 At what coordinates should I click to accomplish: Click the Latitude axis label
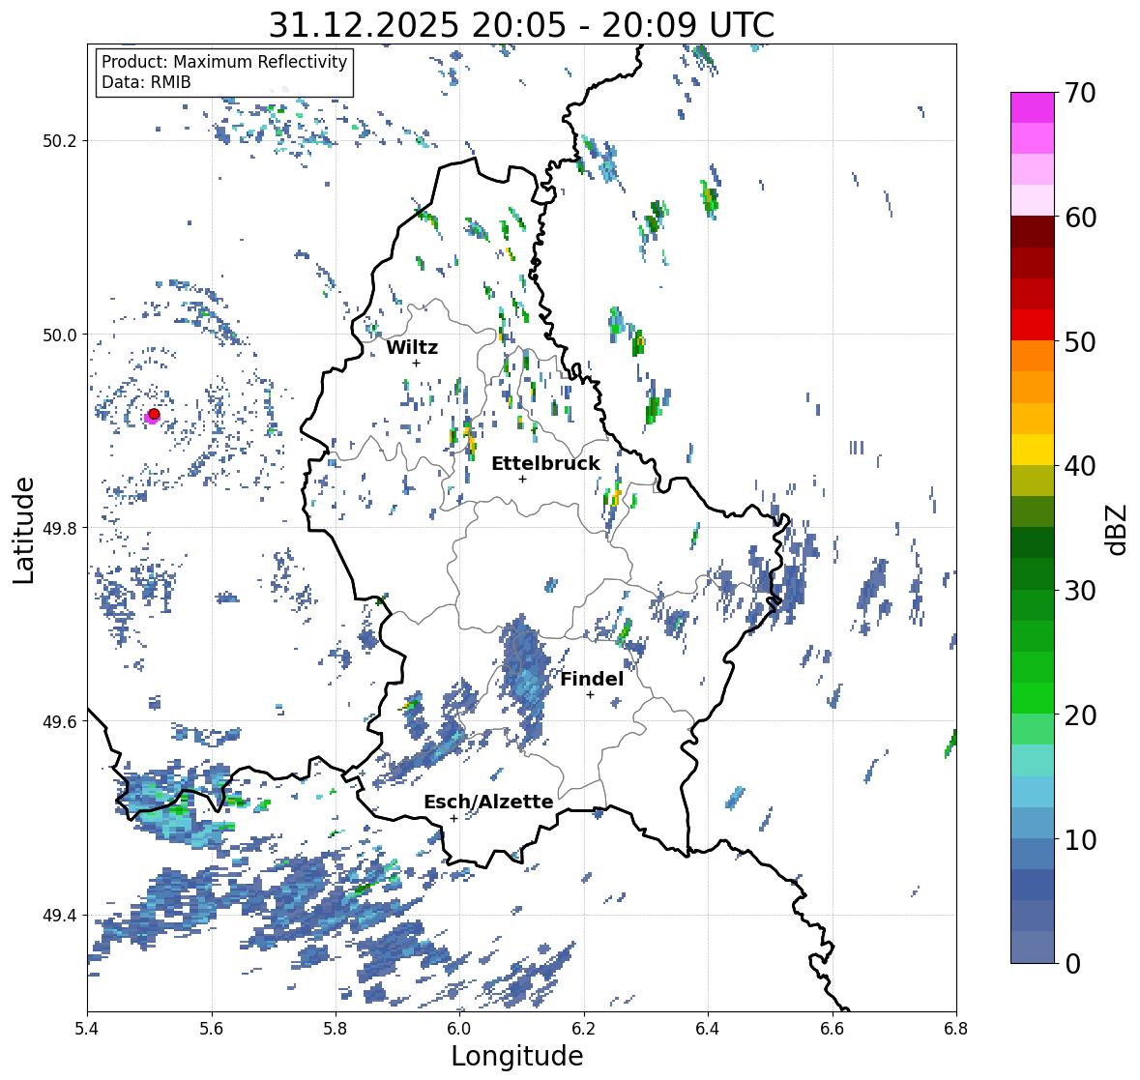23,530
